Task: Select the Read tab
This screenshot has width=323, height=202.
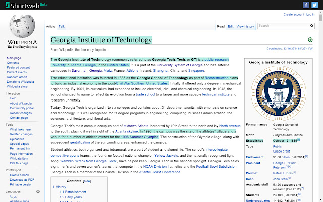Action: click(221, 26)
